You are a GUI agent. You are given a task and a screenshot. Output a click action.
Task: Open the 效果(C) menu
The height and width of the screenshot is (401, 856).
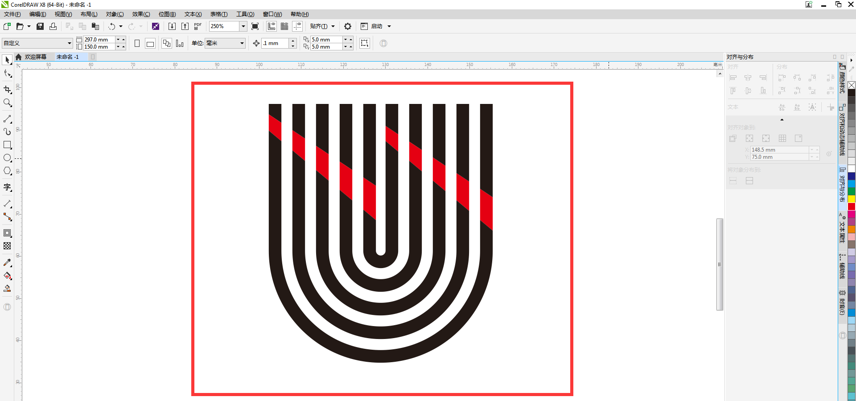pyautogui.click(x=141, y=14)
